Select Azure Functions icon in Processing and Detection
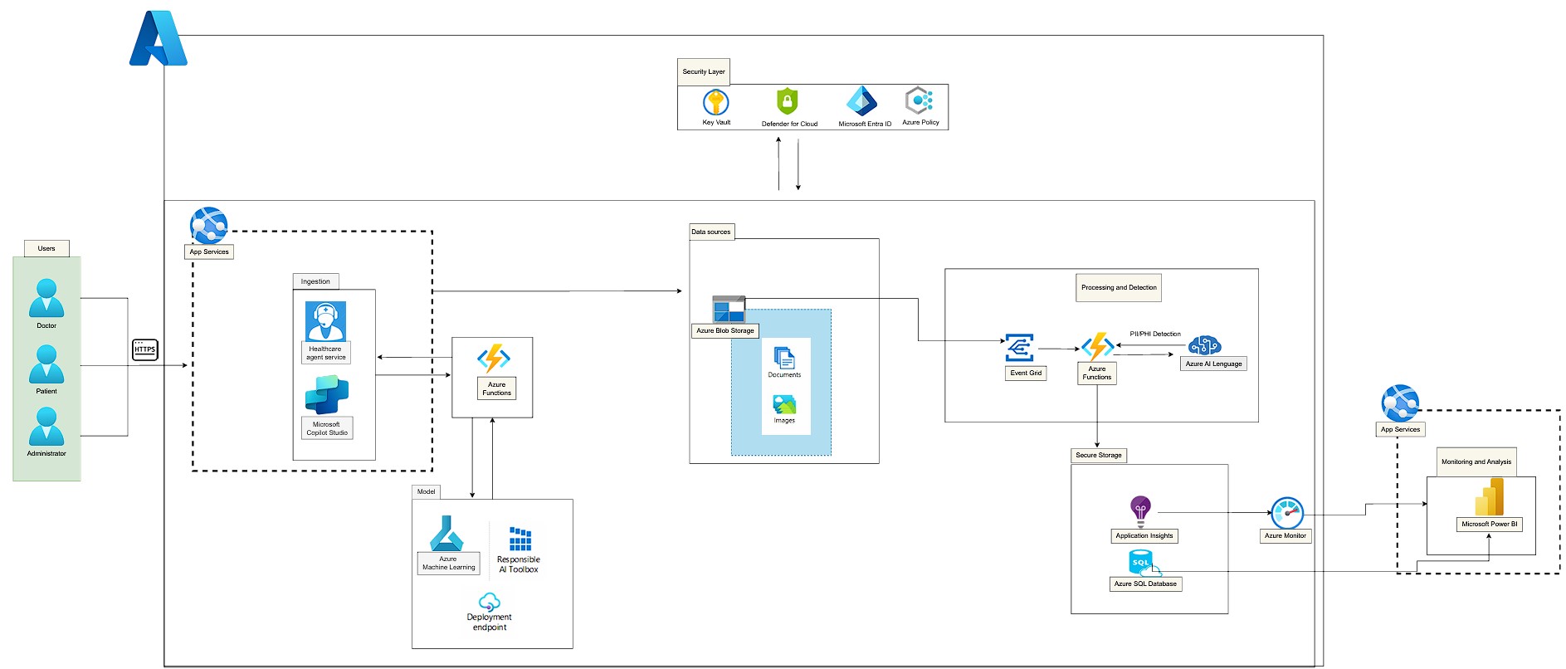 pyautogui.click(x=1097, y=346)
